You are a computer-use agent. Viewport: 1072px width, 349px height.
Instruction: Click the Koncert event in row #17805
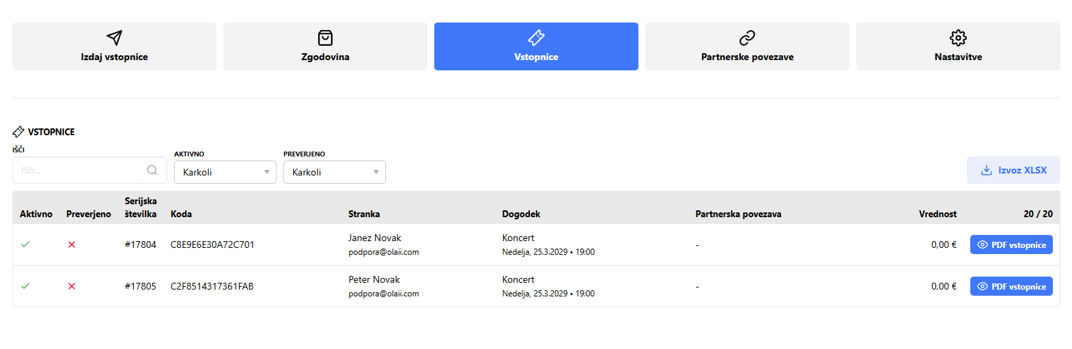518,279
